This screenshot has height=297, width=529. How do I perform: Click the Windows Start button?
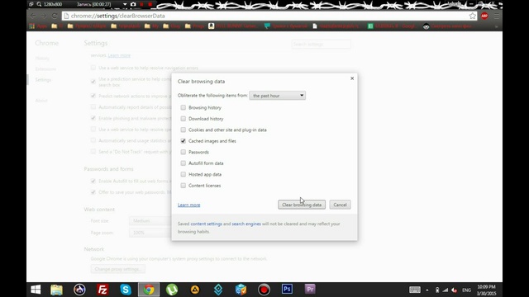pos(36,290)
